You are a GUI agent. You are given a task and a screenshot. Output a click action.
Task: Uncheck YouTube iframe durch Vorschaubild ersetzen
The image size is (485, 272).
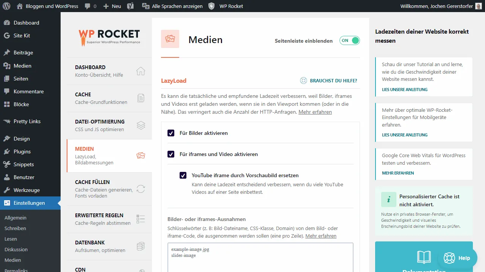[x=183, y=175]
